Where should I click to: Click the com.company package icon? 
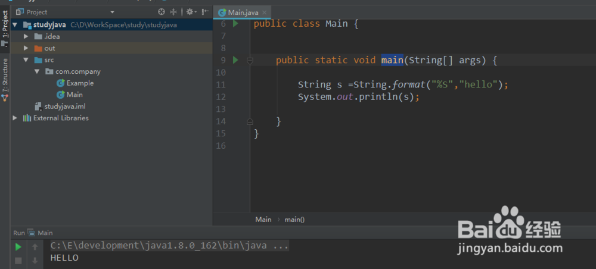49,71
